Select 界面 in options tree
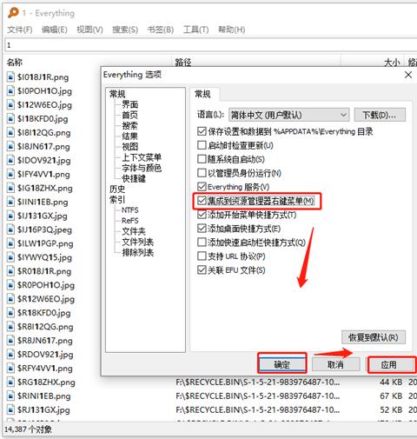 coord(129,104)
